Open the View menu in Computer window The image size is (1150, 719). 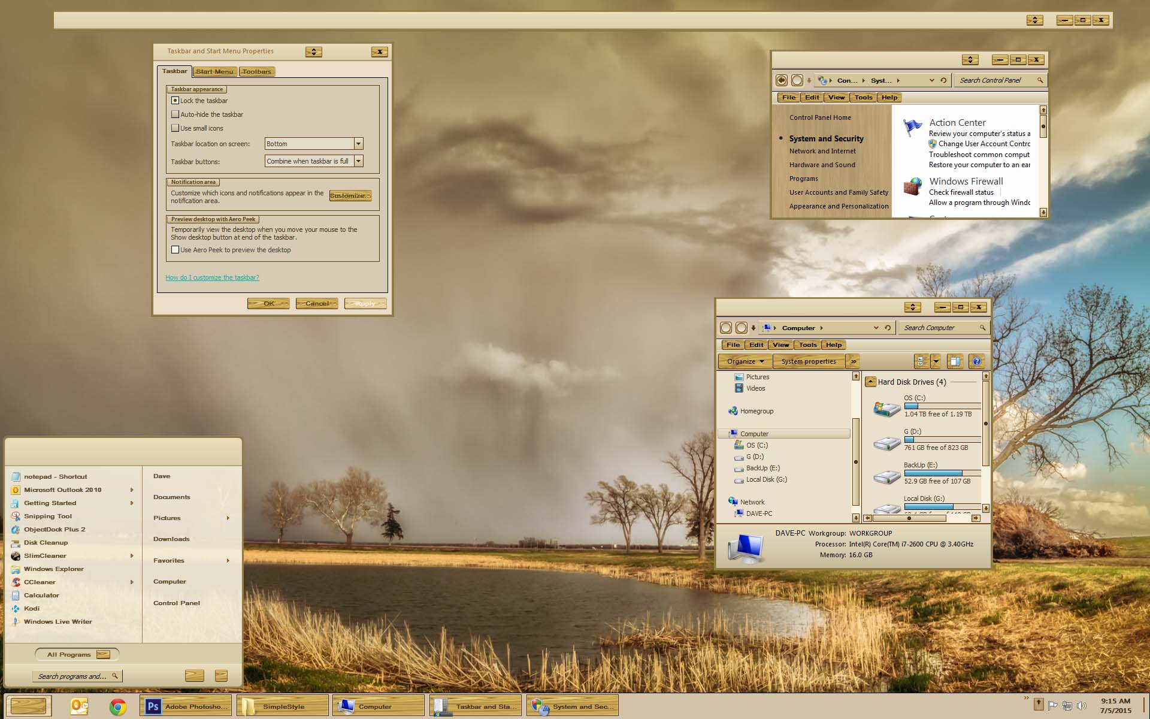[780, 345]
